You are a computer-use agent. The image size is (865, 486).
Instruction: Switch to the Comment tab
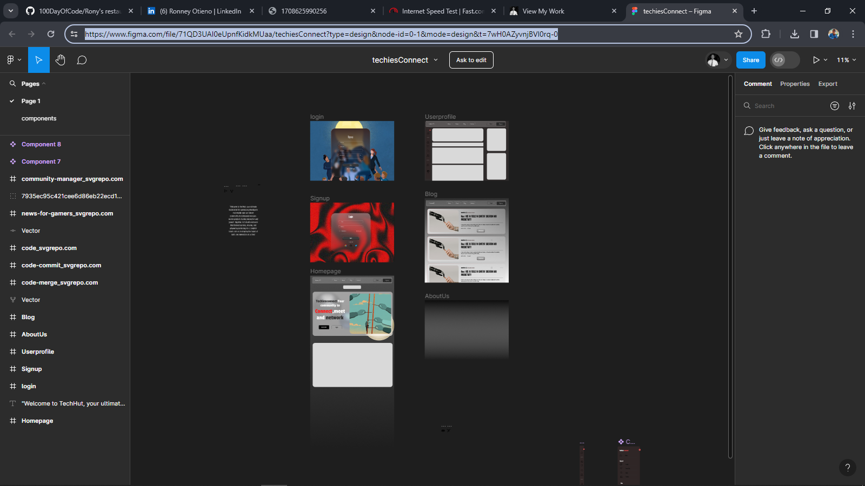point(757,84)
